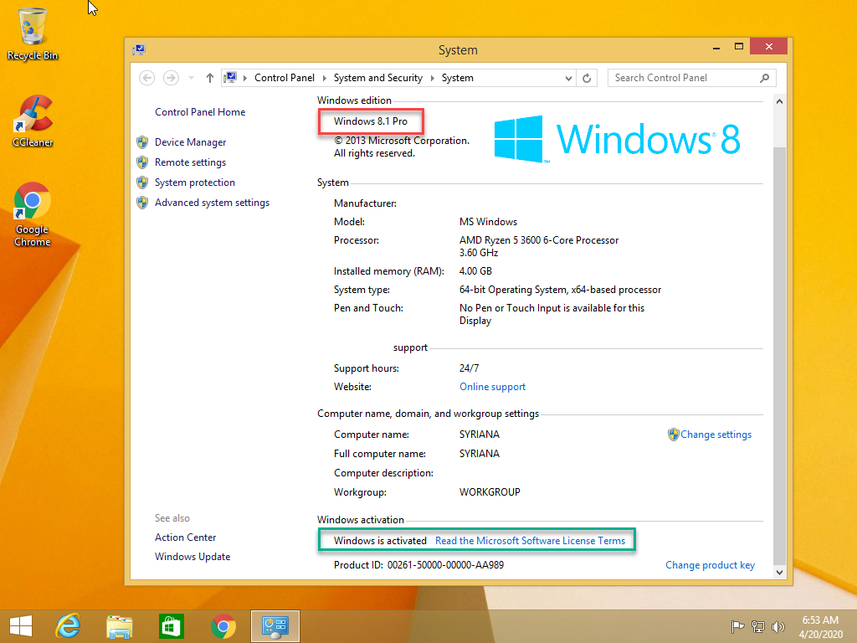Click scrollbar down arrow
The width and height of the screenshot is (857, 643).
pyautogui.click(x=779, y=573)
